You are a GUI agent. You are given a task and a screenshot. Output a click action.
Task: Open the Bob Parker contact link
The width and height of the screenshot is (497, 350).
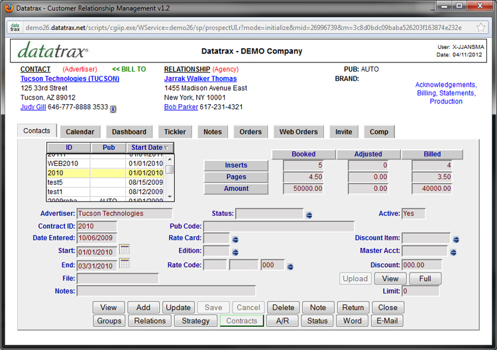(181, 107)
